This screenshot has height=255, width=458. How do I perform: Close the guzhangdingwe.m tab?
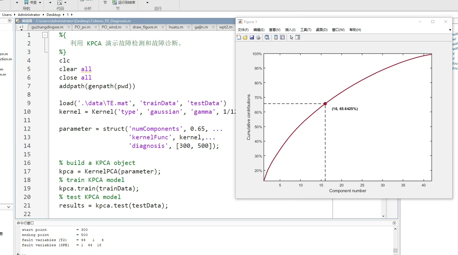[x=68, y=27]
